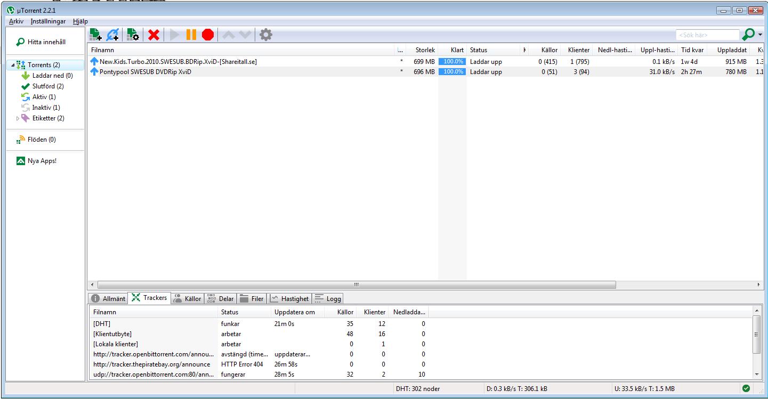Expand the Etiketter tree node arrow
This screenshot has height=399, width=768.
tap(17, 118)
